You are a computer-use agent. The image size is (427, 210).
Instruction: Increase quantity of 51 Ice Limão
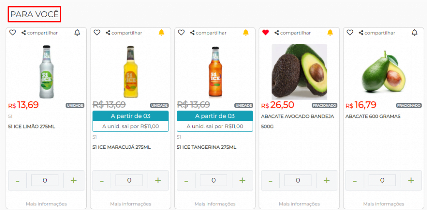(x=74, y=180)
